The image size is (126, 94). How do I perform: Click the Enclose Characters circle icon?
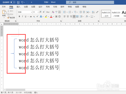[x=59, y=17]
